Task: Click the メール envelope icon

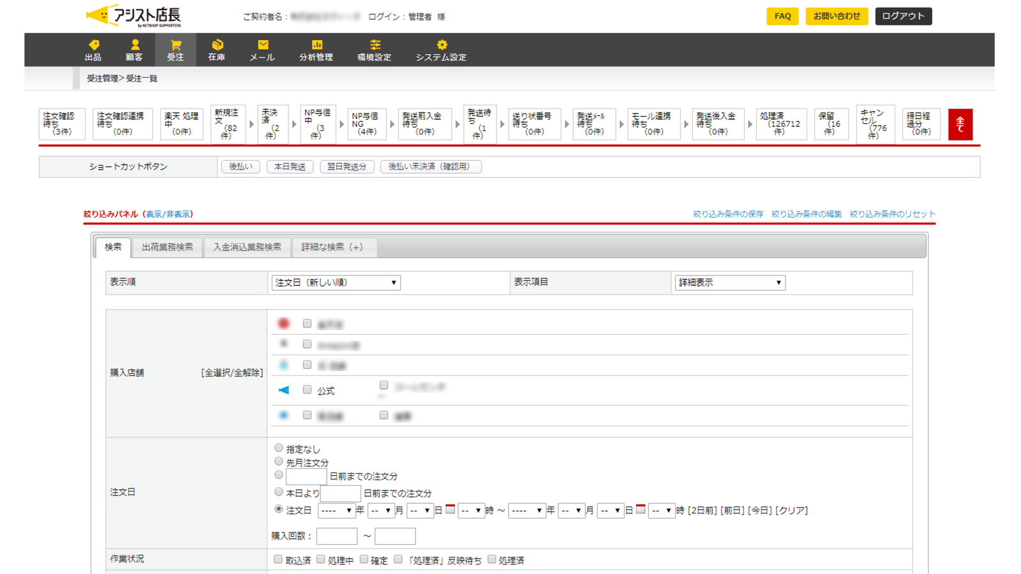Action: pyautogui.click(x=262, y=45)
